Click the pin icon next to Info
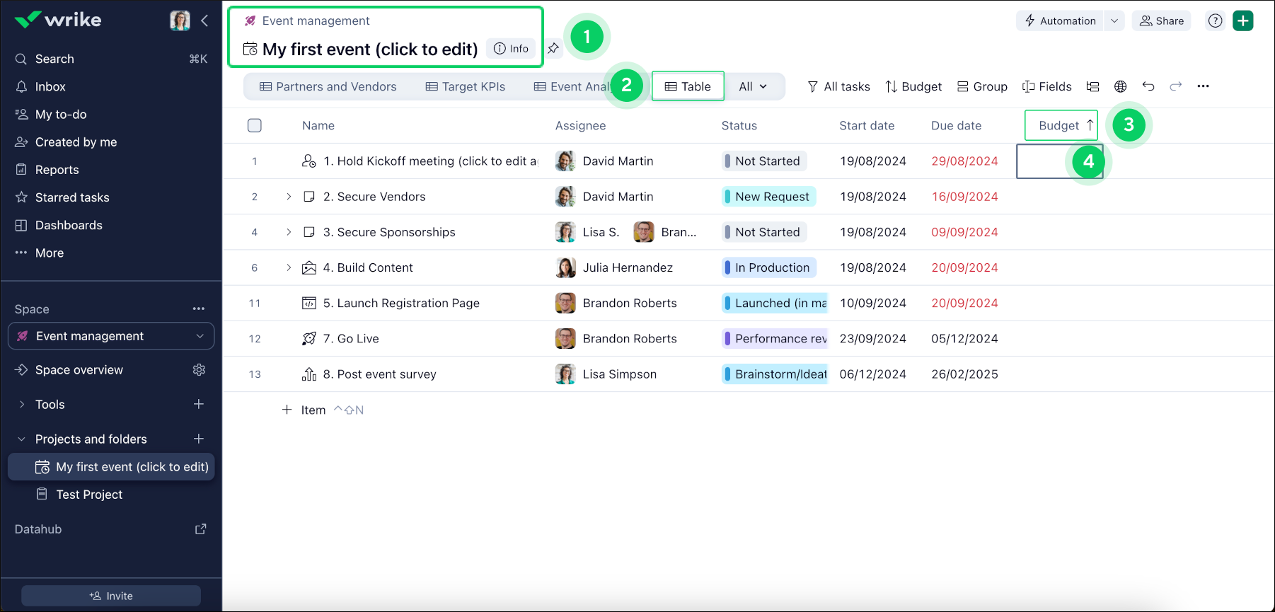The image size is (1275, 612). tap(553, 49)
